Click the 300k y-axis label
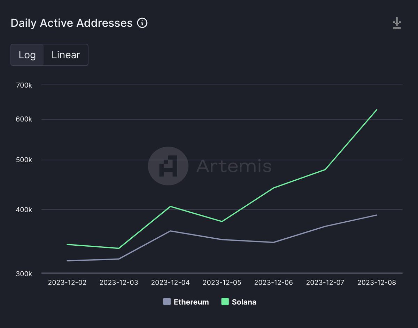This screenshot has width=418, height=328. 25,274
